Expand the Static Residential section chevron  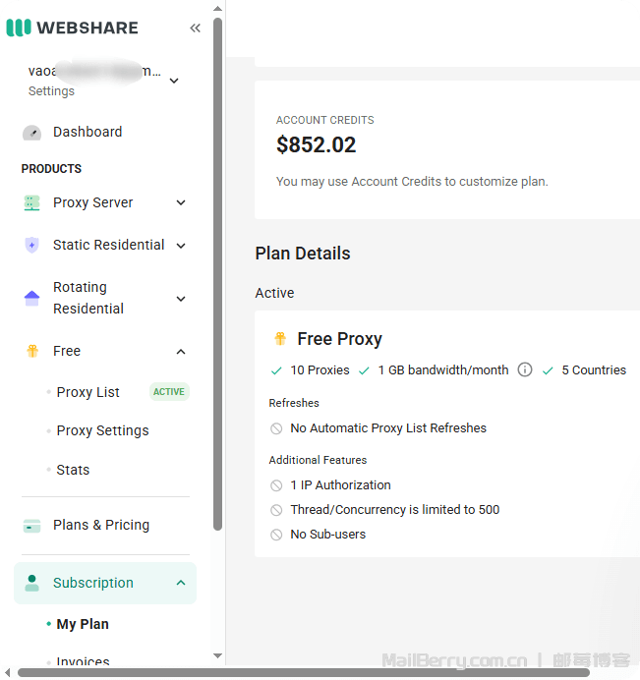point(181,246)
